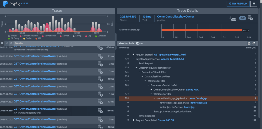Collapse the CoyoteAdapter.service node
The image size is (262, 129).
pyautogui.click(x=133, y=59)
